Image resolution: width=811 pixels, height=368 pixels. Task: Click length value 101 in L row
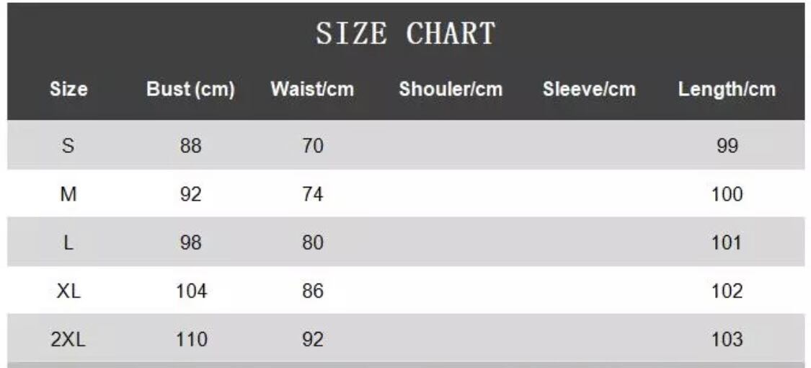pyautogui.click(x=727, y=242)
